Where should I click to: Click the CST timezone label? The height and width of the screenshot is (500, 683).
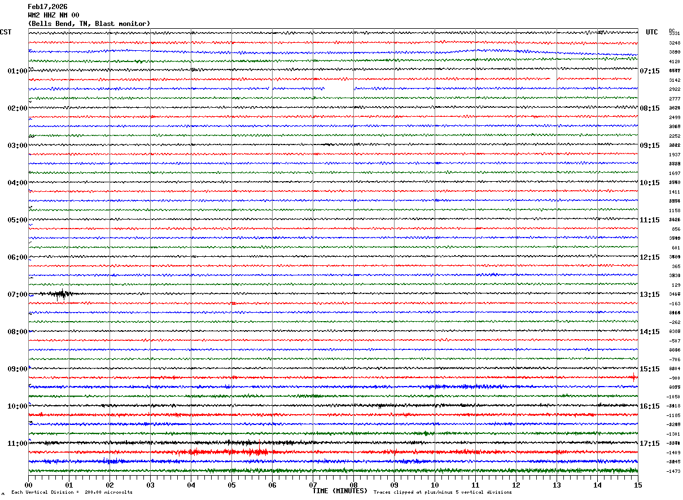pos(6,32)
